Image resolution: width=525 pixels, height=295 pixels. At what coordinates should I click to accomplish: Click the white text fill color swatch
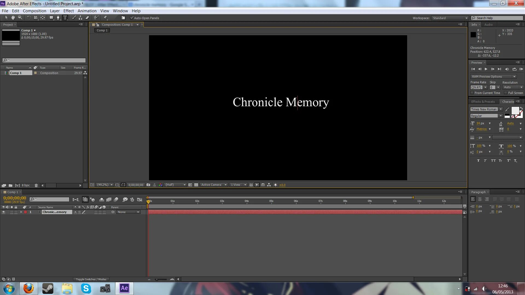pos(515,110)
